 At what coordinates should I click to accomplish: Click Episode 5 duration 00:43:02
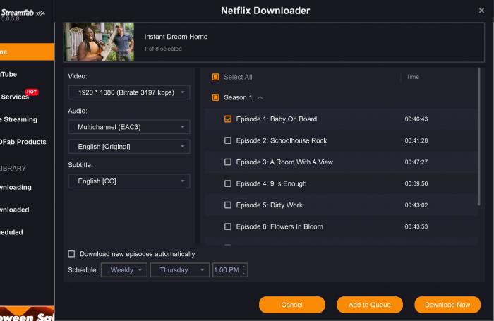pos(416,205)
